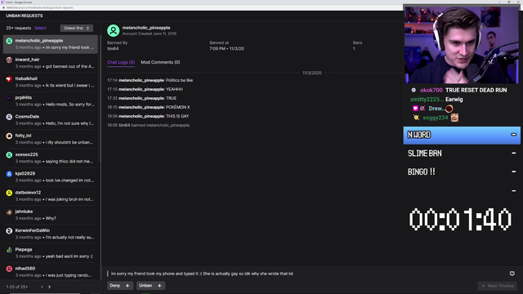The height and width of the screenshot is (294, 523).
Task: Click Next: Finalize button
Action: [498, 286]
